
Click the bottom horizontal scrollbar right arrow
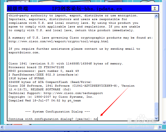(160, 127)
